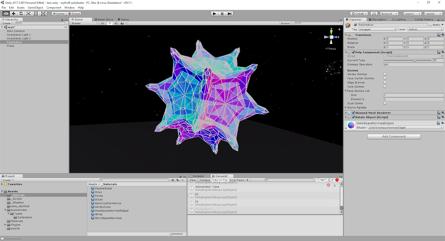This screenshot has height=241, width=445.
Task: Expand the Gizmo Pallette foldout
Action: [346, 108]
